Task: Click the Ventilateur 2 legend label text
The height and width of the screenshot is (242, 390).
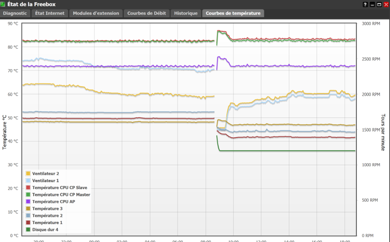Action: [45, 173]
